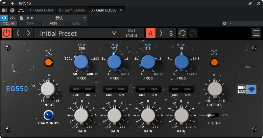Click the HIGH band GAIN knob

[x=181, y=115]
